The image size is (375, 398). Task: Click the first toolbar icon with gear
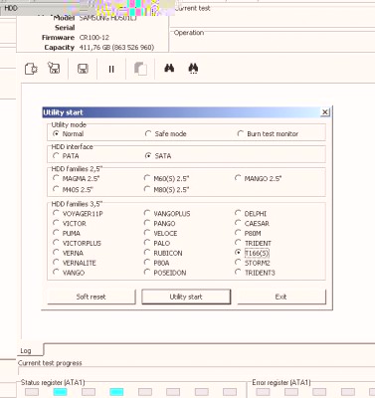click(x=31, y=69)
